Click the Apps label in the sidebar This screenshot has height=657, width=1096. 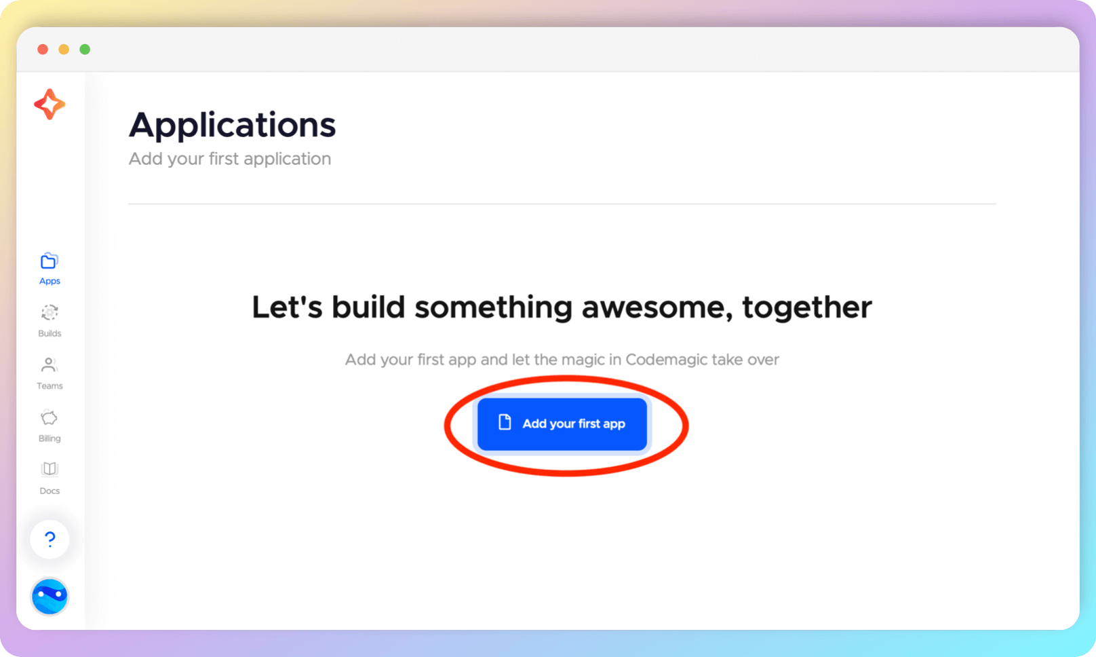[49, 280]
